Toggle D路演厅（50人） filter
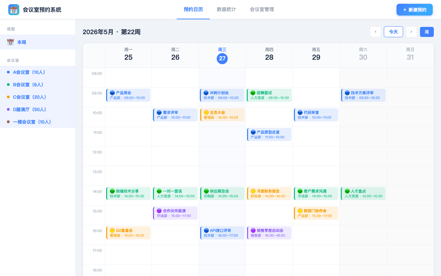This screenshot has width=441, height=276. tap(38, 109)
